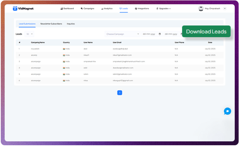This screenshot has width=239, height=146.
Task: Click the India flag in the edd row
Action: (x=64, y=68)
